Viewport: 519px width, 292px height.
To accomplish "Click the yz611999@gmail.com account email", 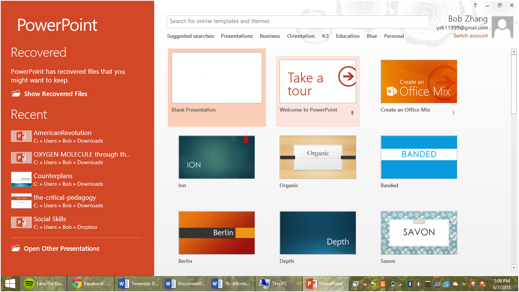I will point(462,28).
